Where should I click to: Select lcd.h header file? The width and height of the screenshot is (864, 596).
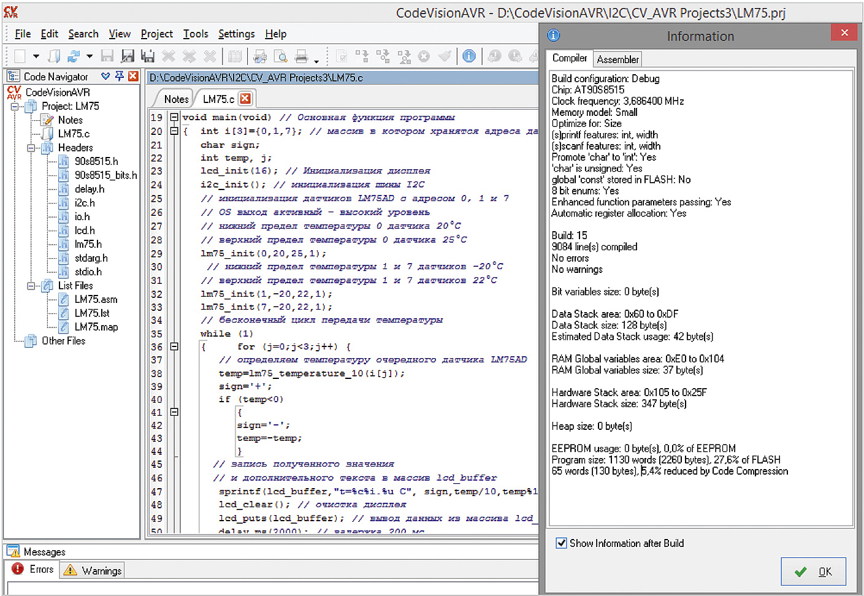click(85, 231)
